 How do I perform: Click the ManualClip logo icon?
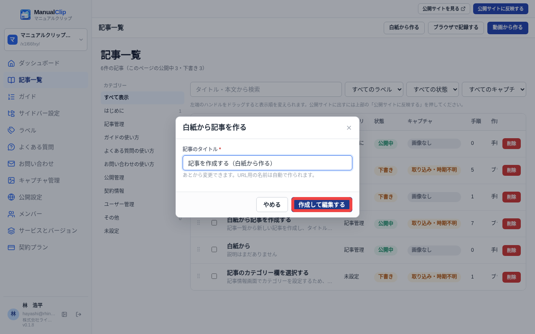[25, 15]
